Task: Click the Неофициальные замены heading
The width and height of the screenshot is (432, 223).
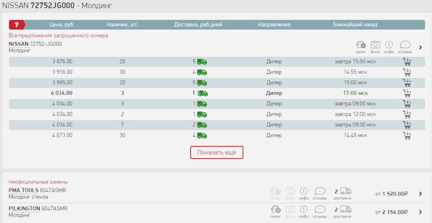Action: pos(38,182)
